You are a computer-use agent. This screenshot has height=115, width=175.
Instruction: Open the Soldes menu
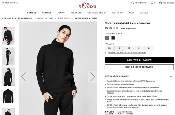pos(144,13)
